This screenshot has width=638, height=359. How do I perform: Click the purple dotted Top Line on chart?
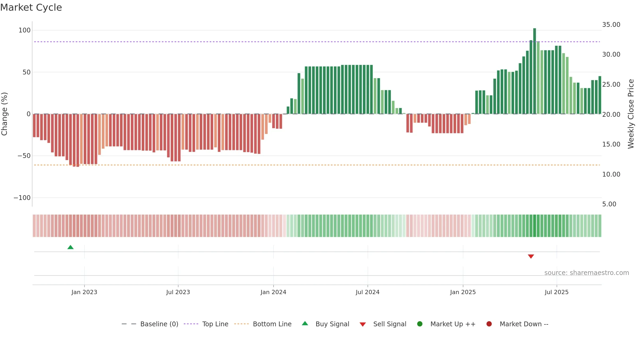[317, 42]
